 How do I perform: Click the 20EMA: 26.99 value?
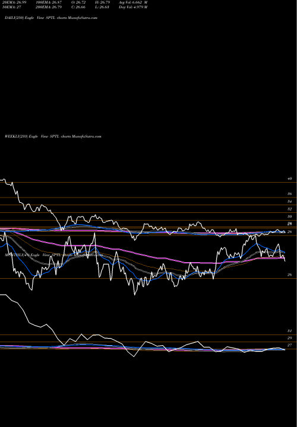pos(14,2)
